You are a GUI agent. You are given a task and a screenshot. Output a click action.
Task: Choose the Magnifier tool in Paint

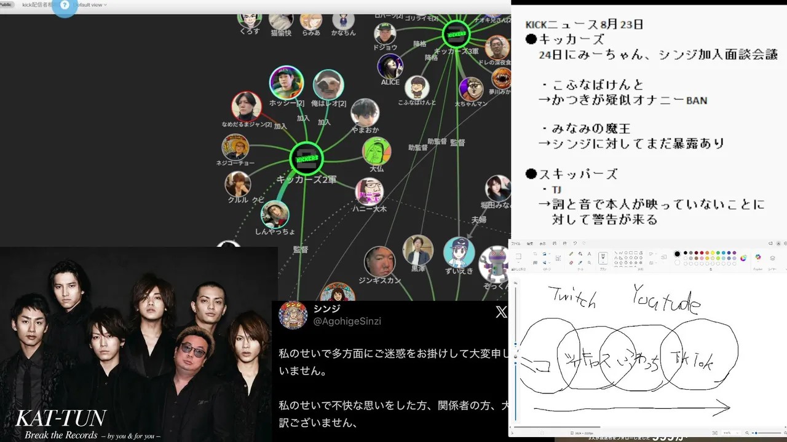589,263
